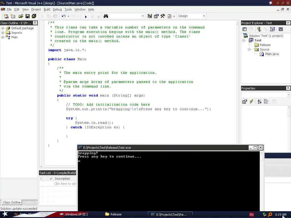Click the Test.exe console title bar icon
Screen dimensions: 291x218
(80, 148)
